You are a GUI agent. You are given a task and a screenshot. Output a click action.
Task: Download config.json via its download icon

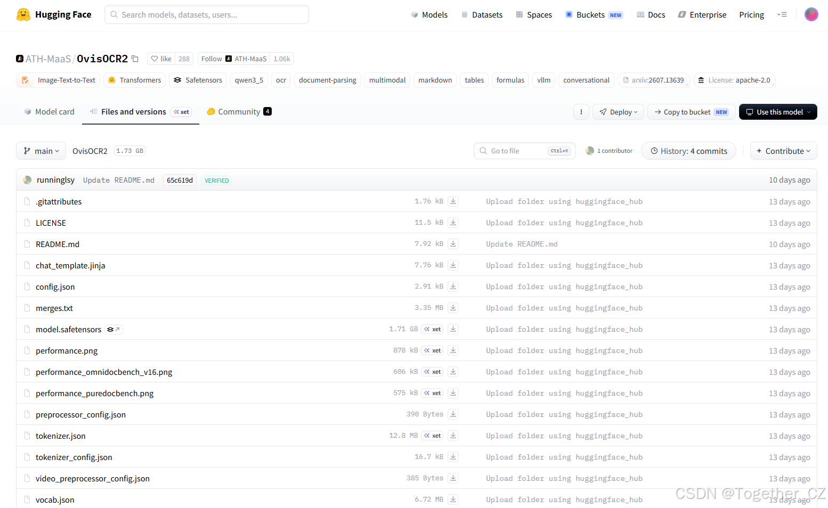[x=453, y=286]
